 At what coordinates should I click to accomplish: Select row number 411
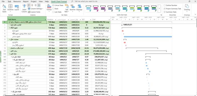5,74
